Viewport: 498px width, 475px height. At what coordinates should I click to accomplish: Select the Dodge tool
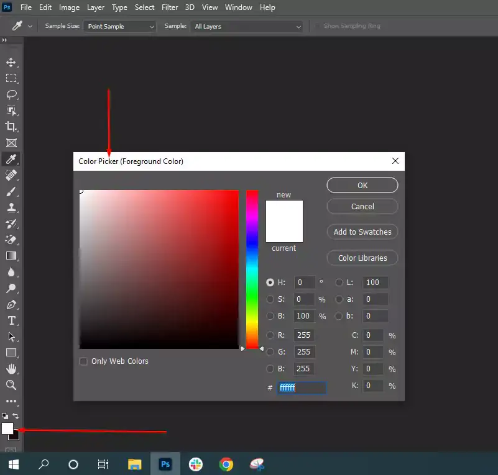[x=11, y=288]
